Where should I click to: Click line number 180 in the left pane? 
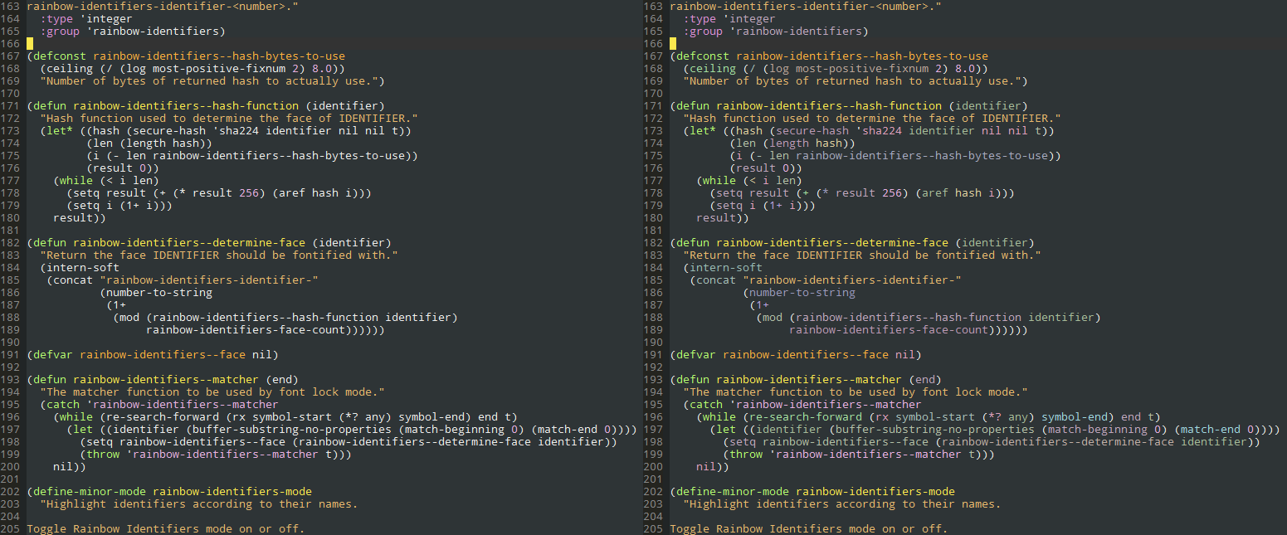[x=12, y=217]
